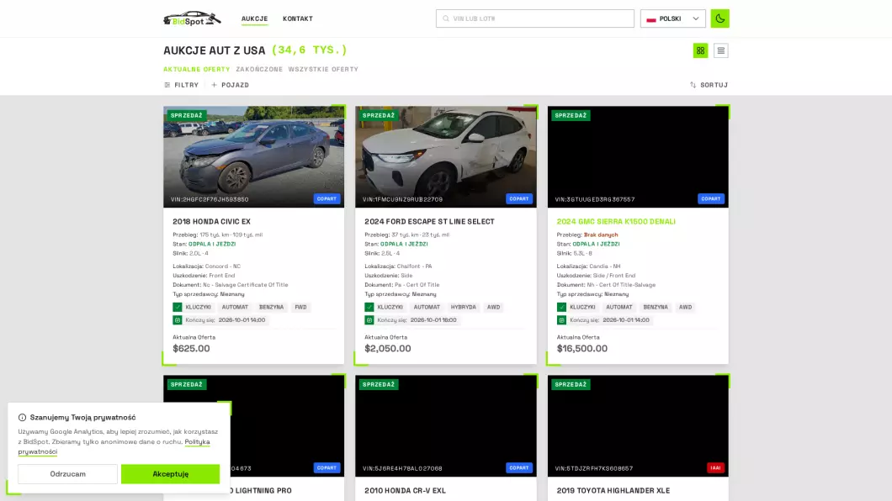Select the Aktualne Oferty tab
892x501 pixels.
pos(197,69)
